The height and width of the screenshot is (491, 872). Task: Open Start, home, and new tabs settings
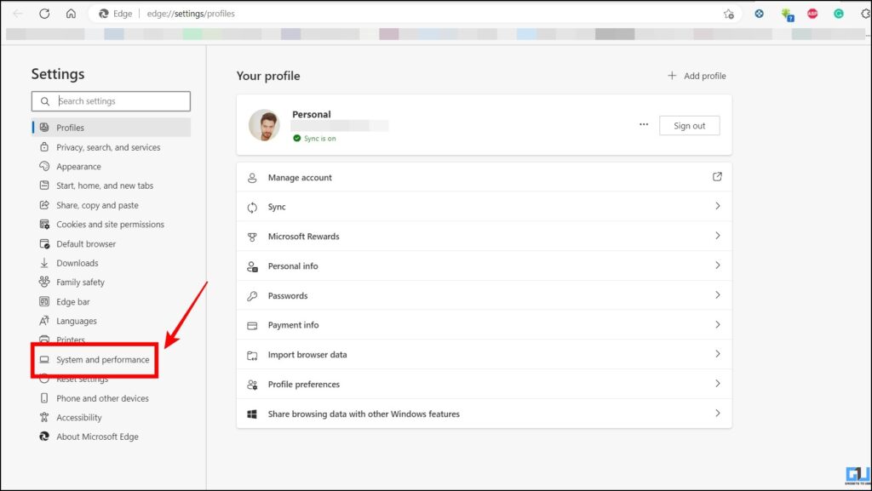point(105,186)
